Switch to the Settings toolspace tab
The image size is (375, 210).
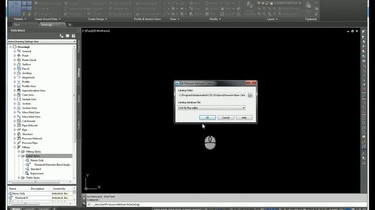79,72
